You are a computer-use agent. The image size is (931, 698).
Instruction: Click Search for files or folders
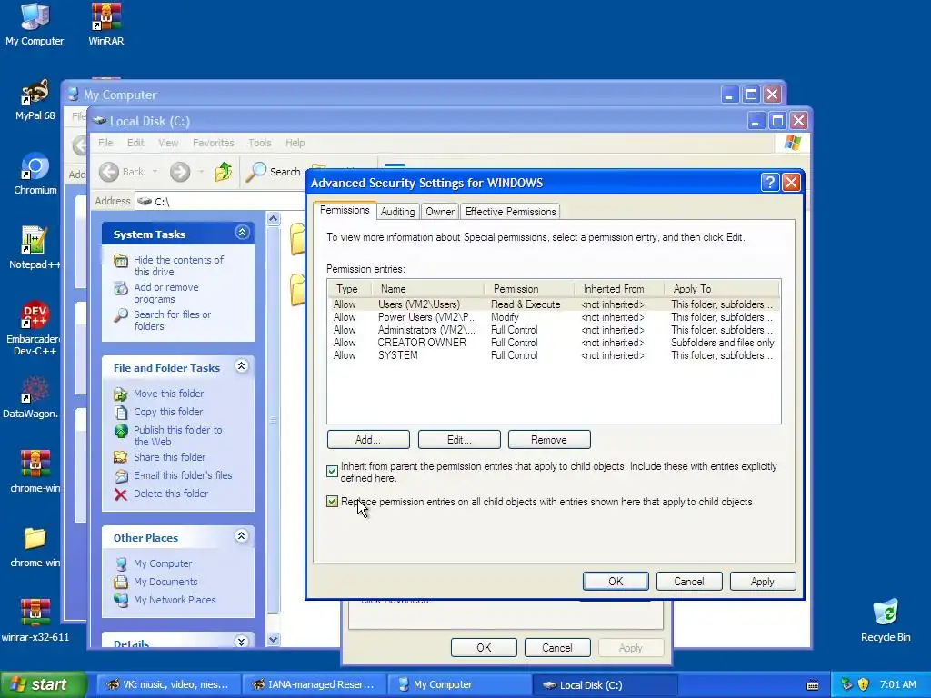172,321
